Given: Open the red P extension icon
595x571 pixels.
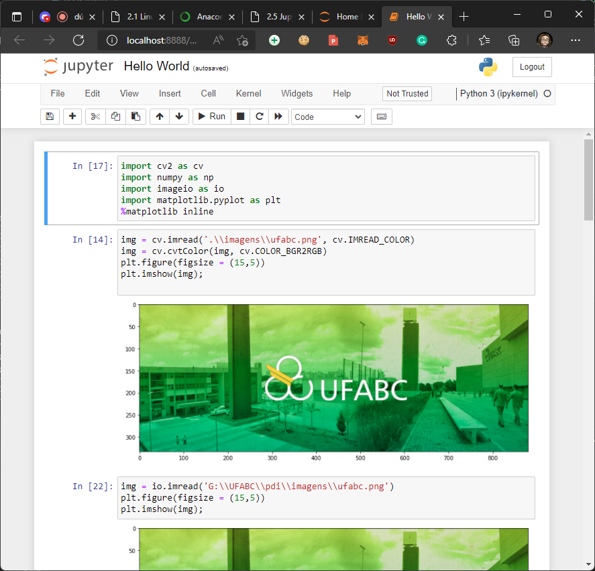Looking at the screenshot, I should pos(333,40).
